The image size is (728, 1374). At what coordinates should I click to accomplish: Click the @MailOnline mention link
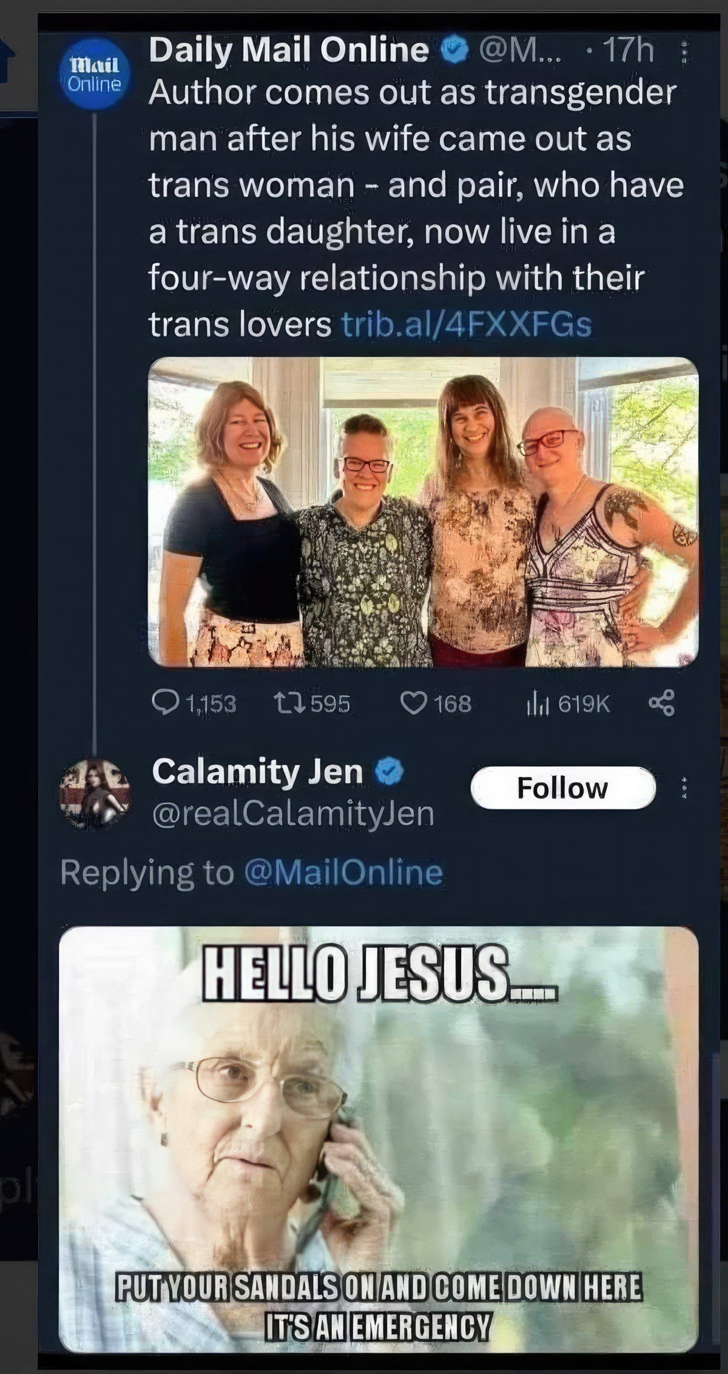tap(343, 872)
